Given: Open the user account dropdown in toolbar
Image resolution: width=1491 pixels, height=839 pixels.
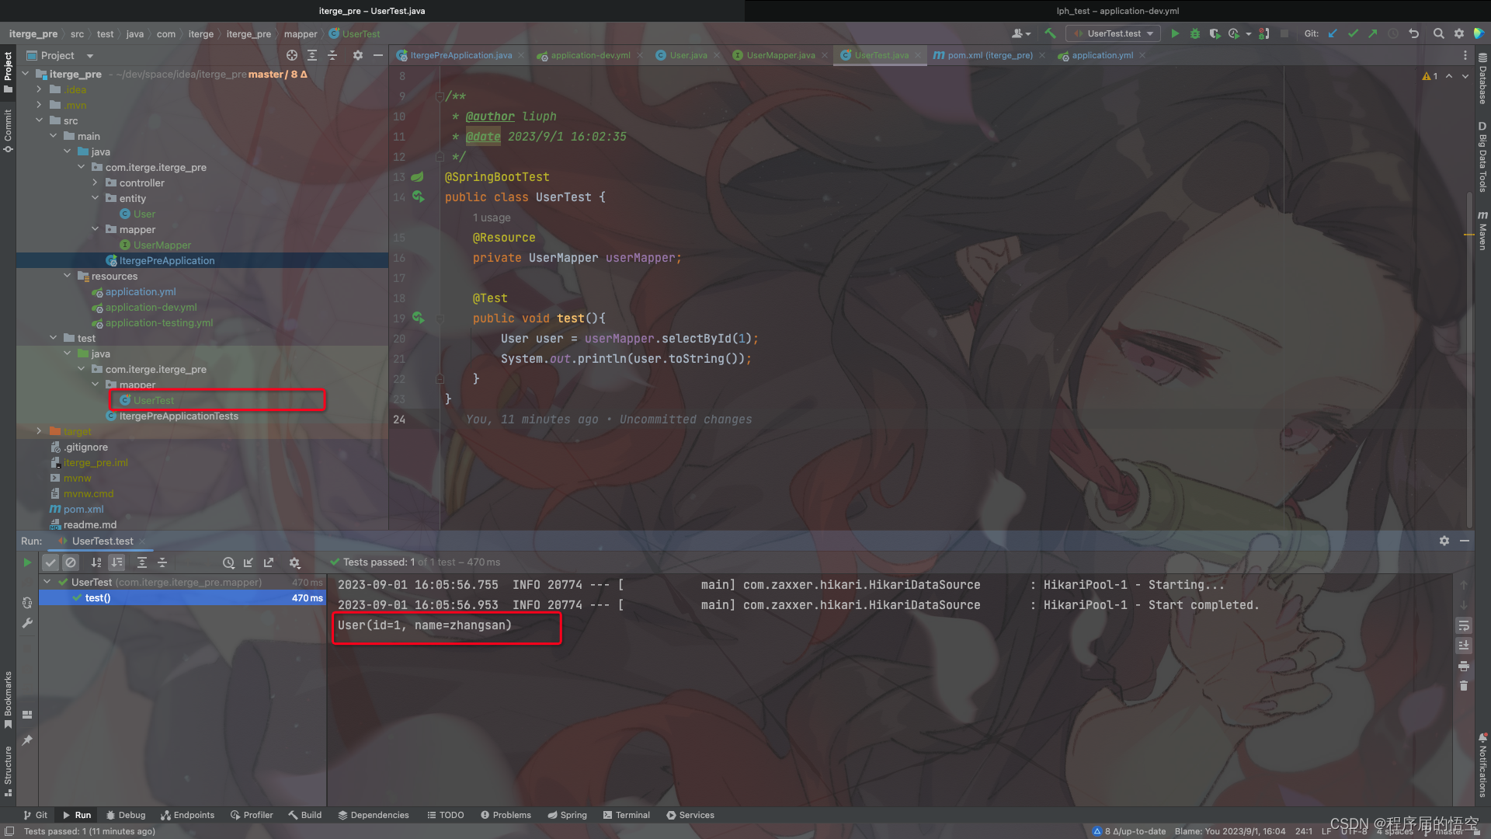Looking at the screenshot, I should coord(1021,33).
